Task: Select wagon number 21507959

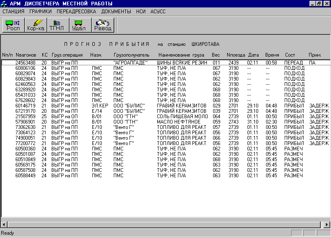Action: [x=25, y=117]
